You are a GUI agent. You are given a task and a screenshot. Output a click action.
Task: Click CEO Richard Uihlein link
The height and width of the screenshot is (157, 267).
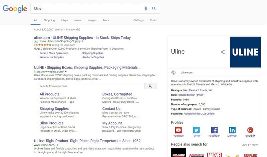(x=186, y=95)
